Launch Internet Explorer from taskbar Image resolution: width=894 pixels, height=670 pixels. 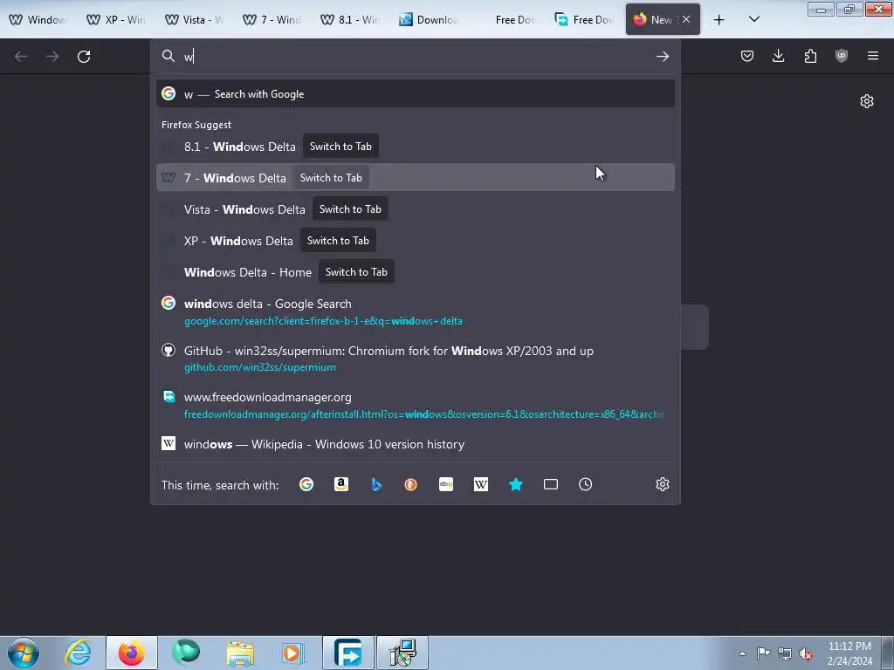(78, 653)
